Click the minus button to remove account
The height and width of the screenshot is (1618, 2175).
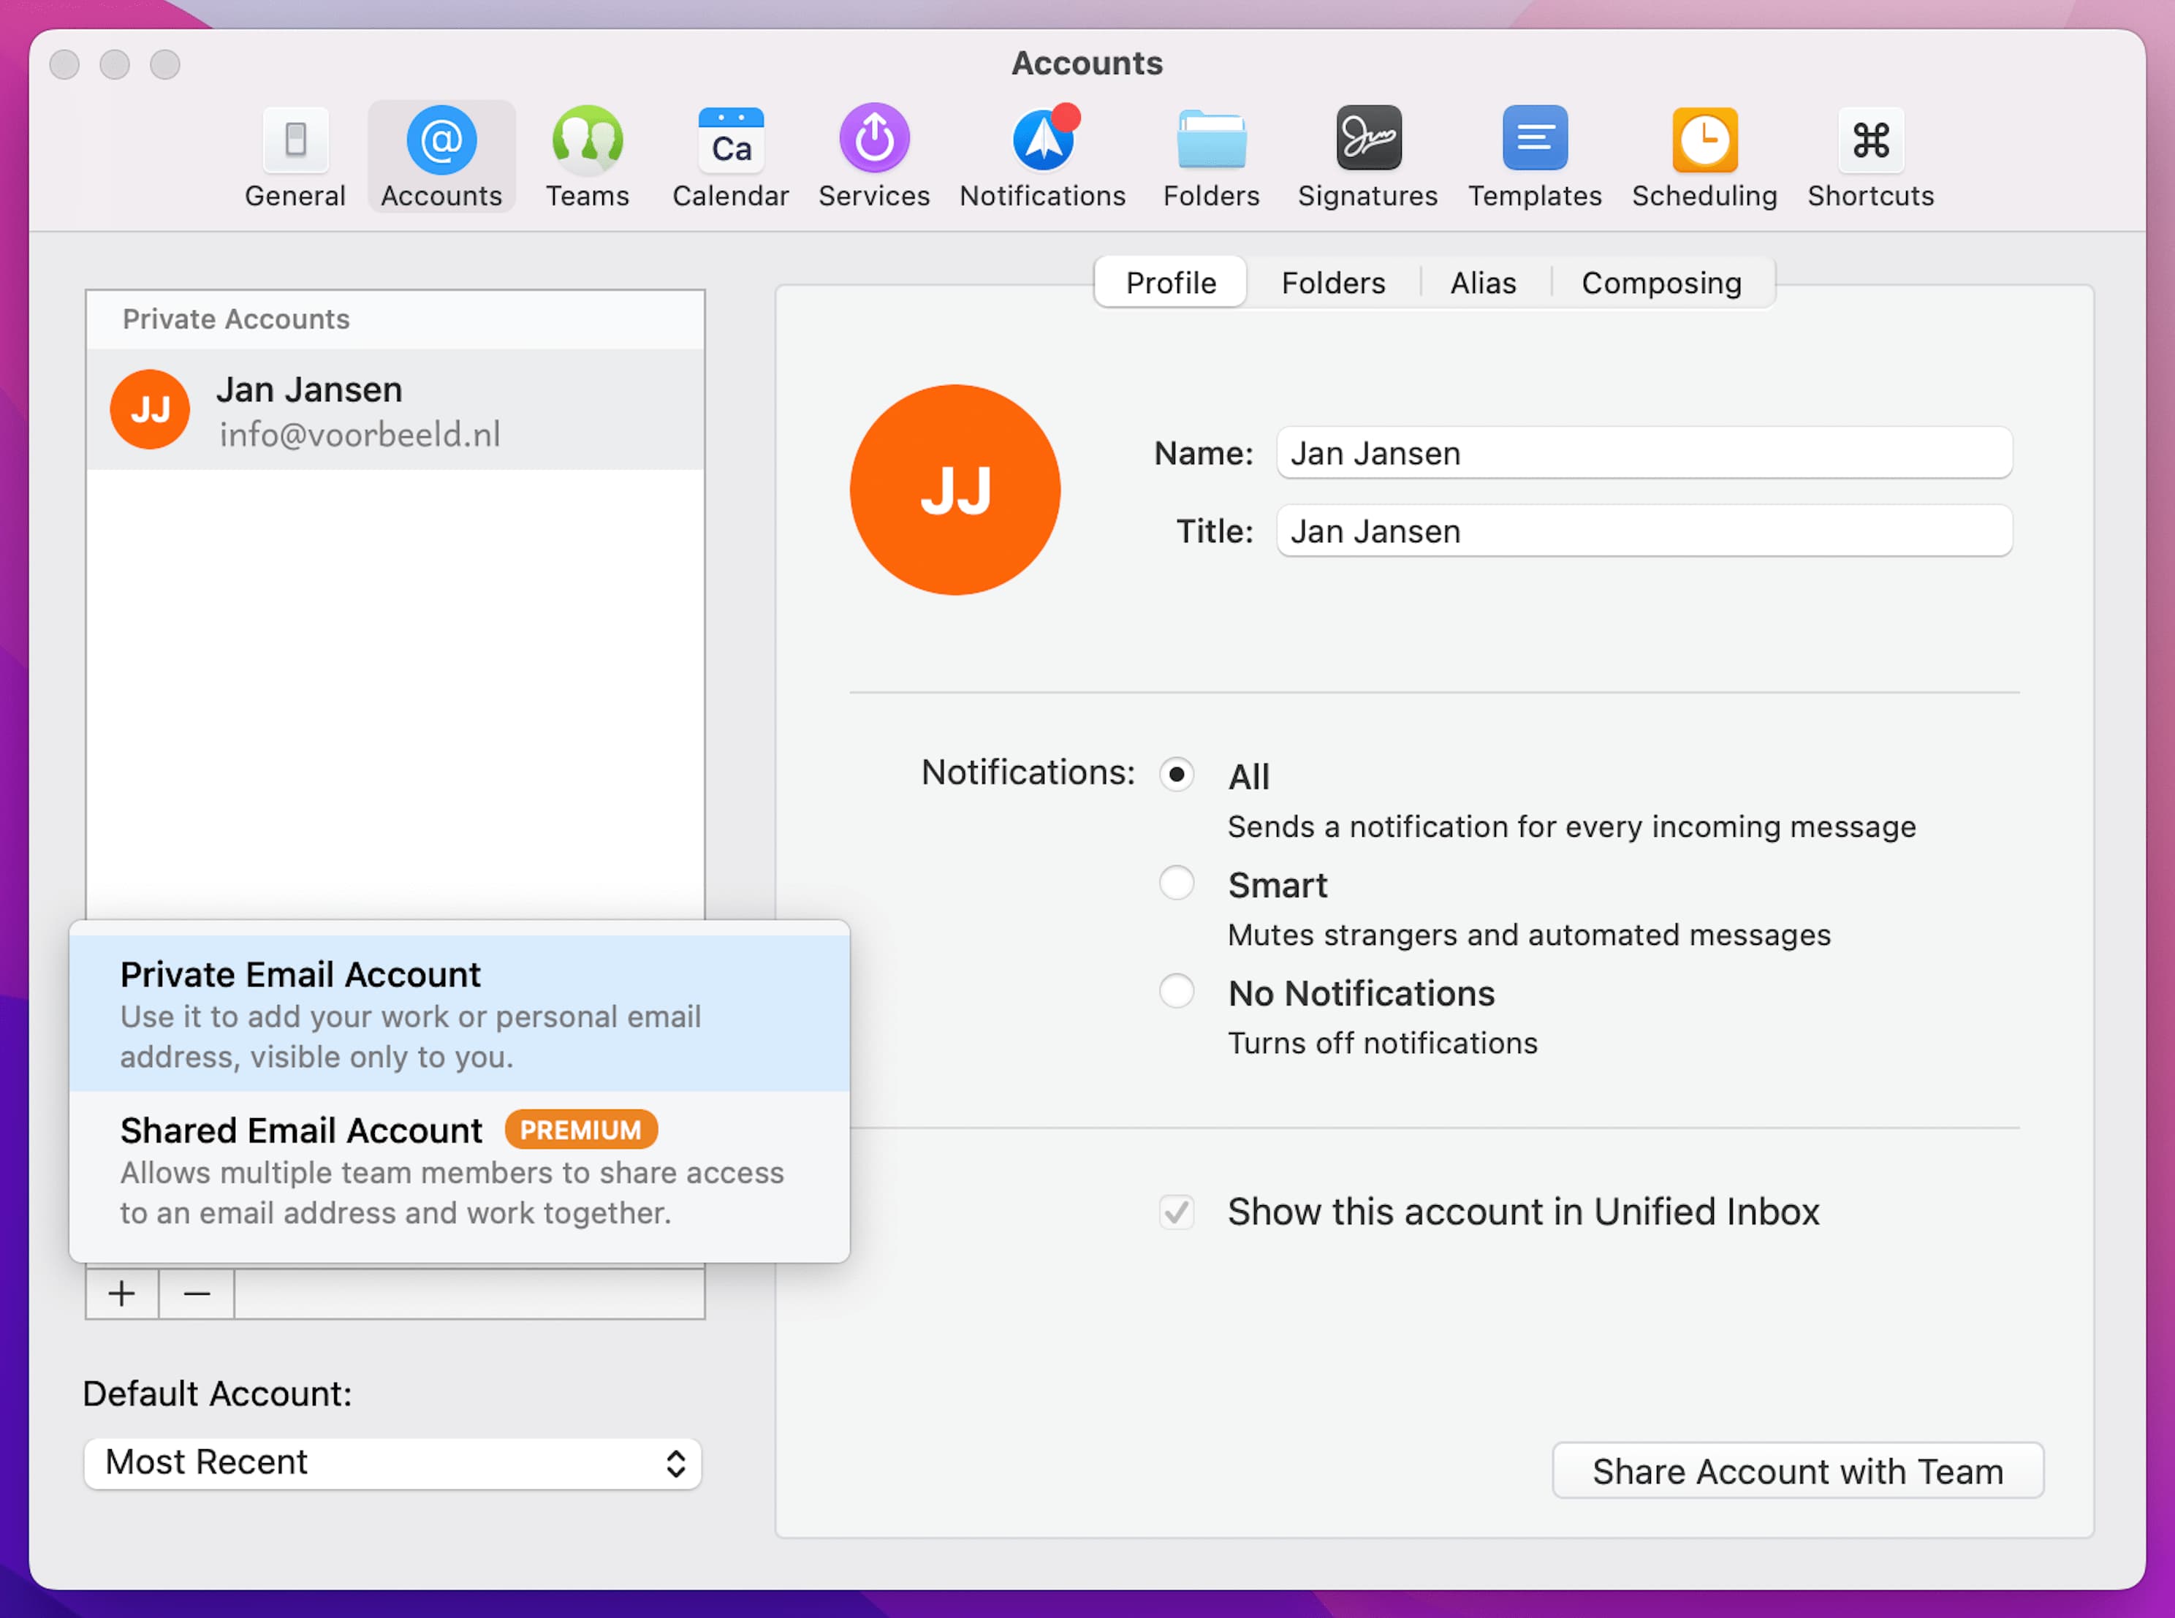point(197,1294)
